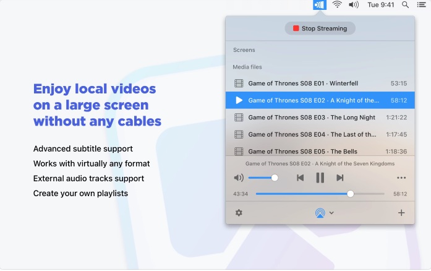The height and width of the screenshot is (271, 431).
Task: Click film icon beside S08 E01 Winterfell
Action: 239,84
